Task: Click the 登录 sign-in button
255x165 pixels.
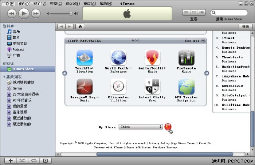Action: point(246,27)
